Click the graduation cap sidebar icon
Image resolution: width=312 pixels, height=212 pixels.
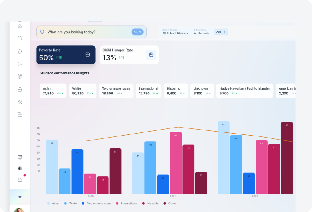(x=20, y=51)
